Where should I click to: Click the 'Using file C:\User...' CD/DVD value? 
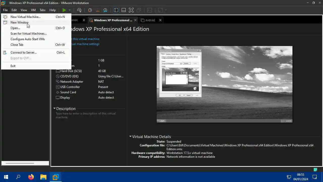(x=111, y=76)
